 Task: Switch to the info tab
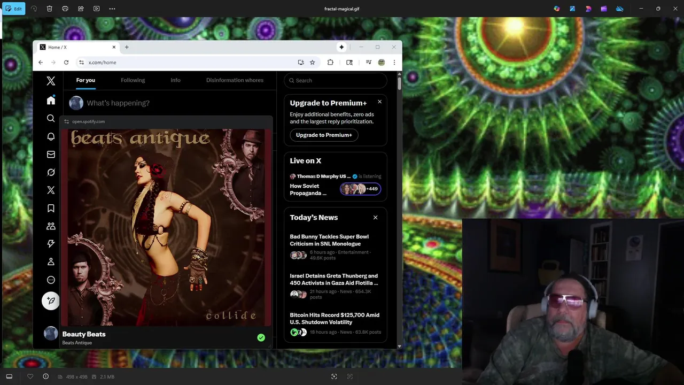pyautogui.click(x=175, y=80)
